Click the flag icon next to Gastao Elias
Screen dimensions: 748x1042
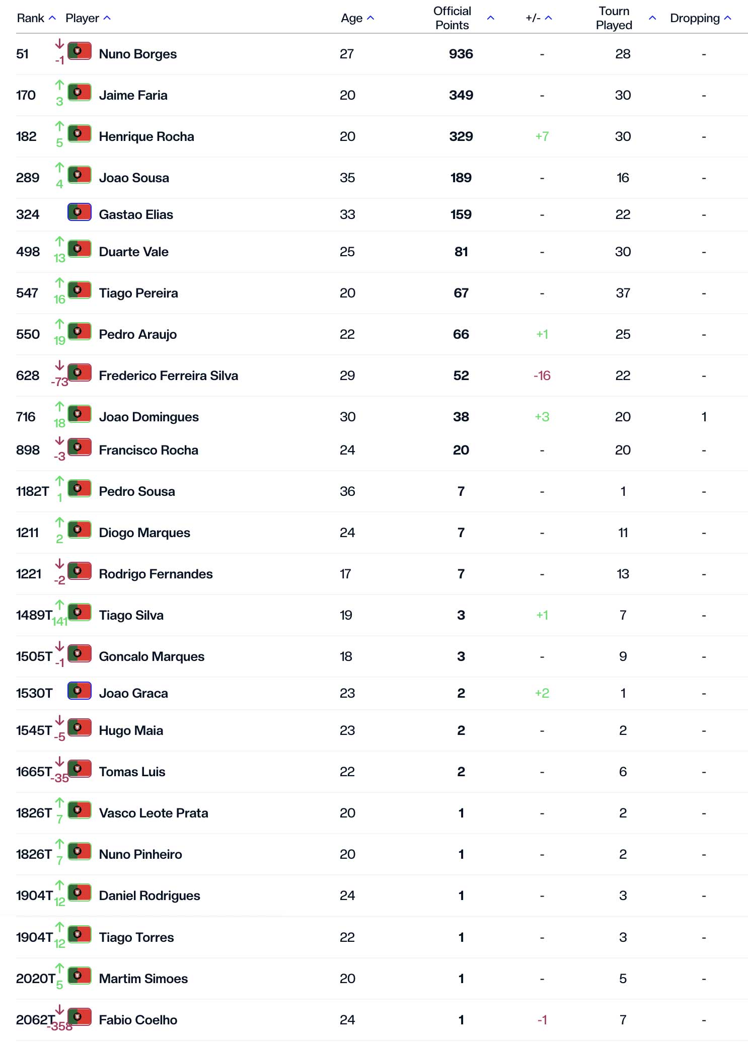pyautogui.click(x=80, y=212)
